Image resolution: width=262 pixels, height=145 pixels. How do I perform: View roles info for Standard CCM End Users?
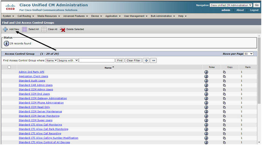(206, 94)
